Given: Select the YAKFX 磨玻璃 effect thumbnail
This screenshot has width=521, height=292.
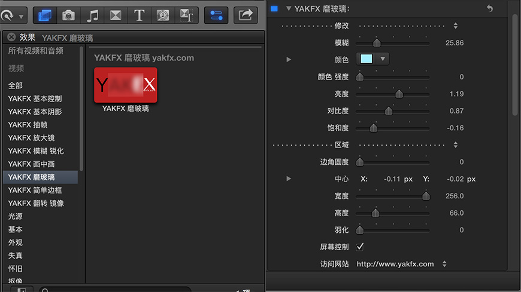Looking at the screenshot, I should point(126,85).
